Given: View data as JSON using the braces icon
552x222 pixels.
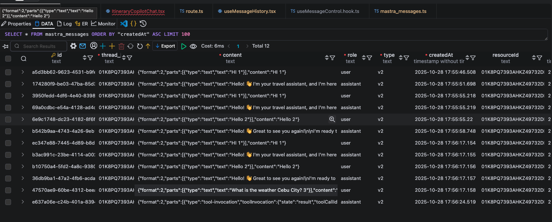Looking at the screenshot, I should click(133, 23).
